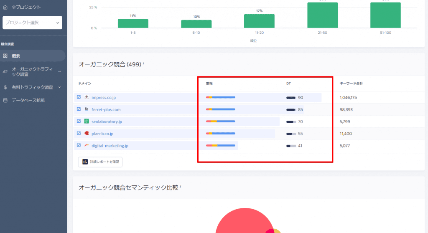
Task: Click the plan-b.co.jp favicon
Action: 87,133
